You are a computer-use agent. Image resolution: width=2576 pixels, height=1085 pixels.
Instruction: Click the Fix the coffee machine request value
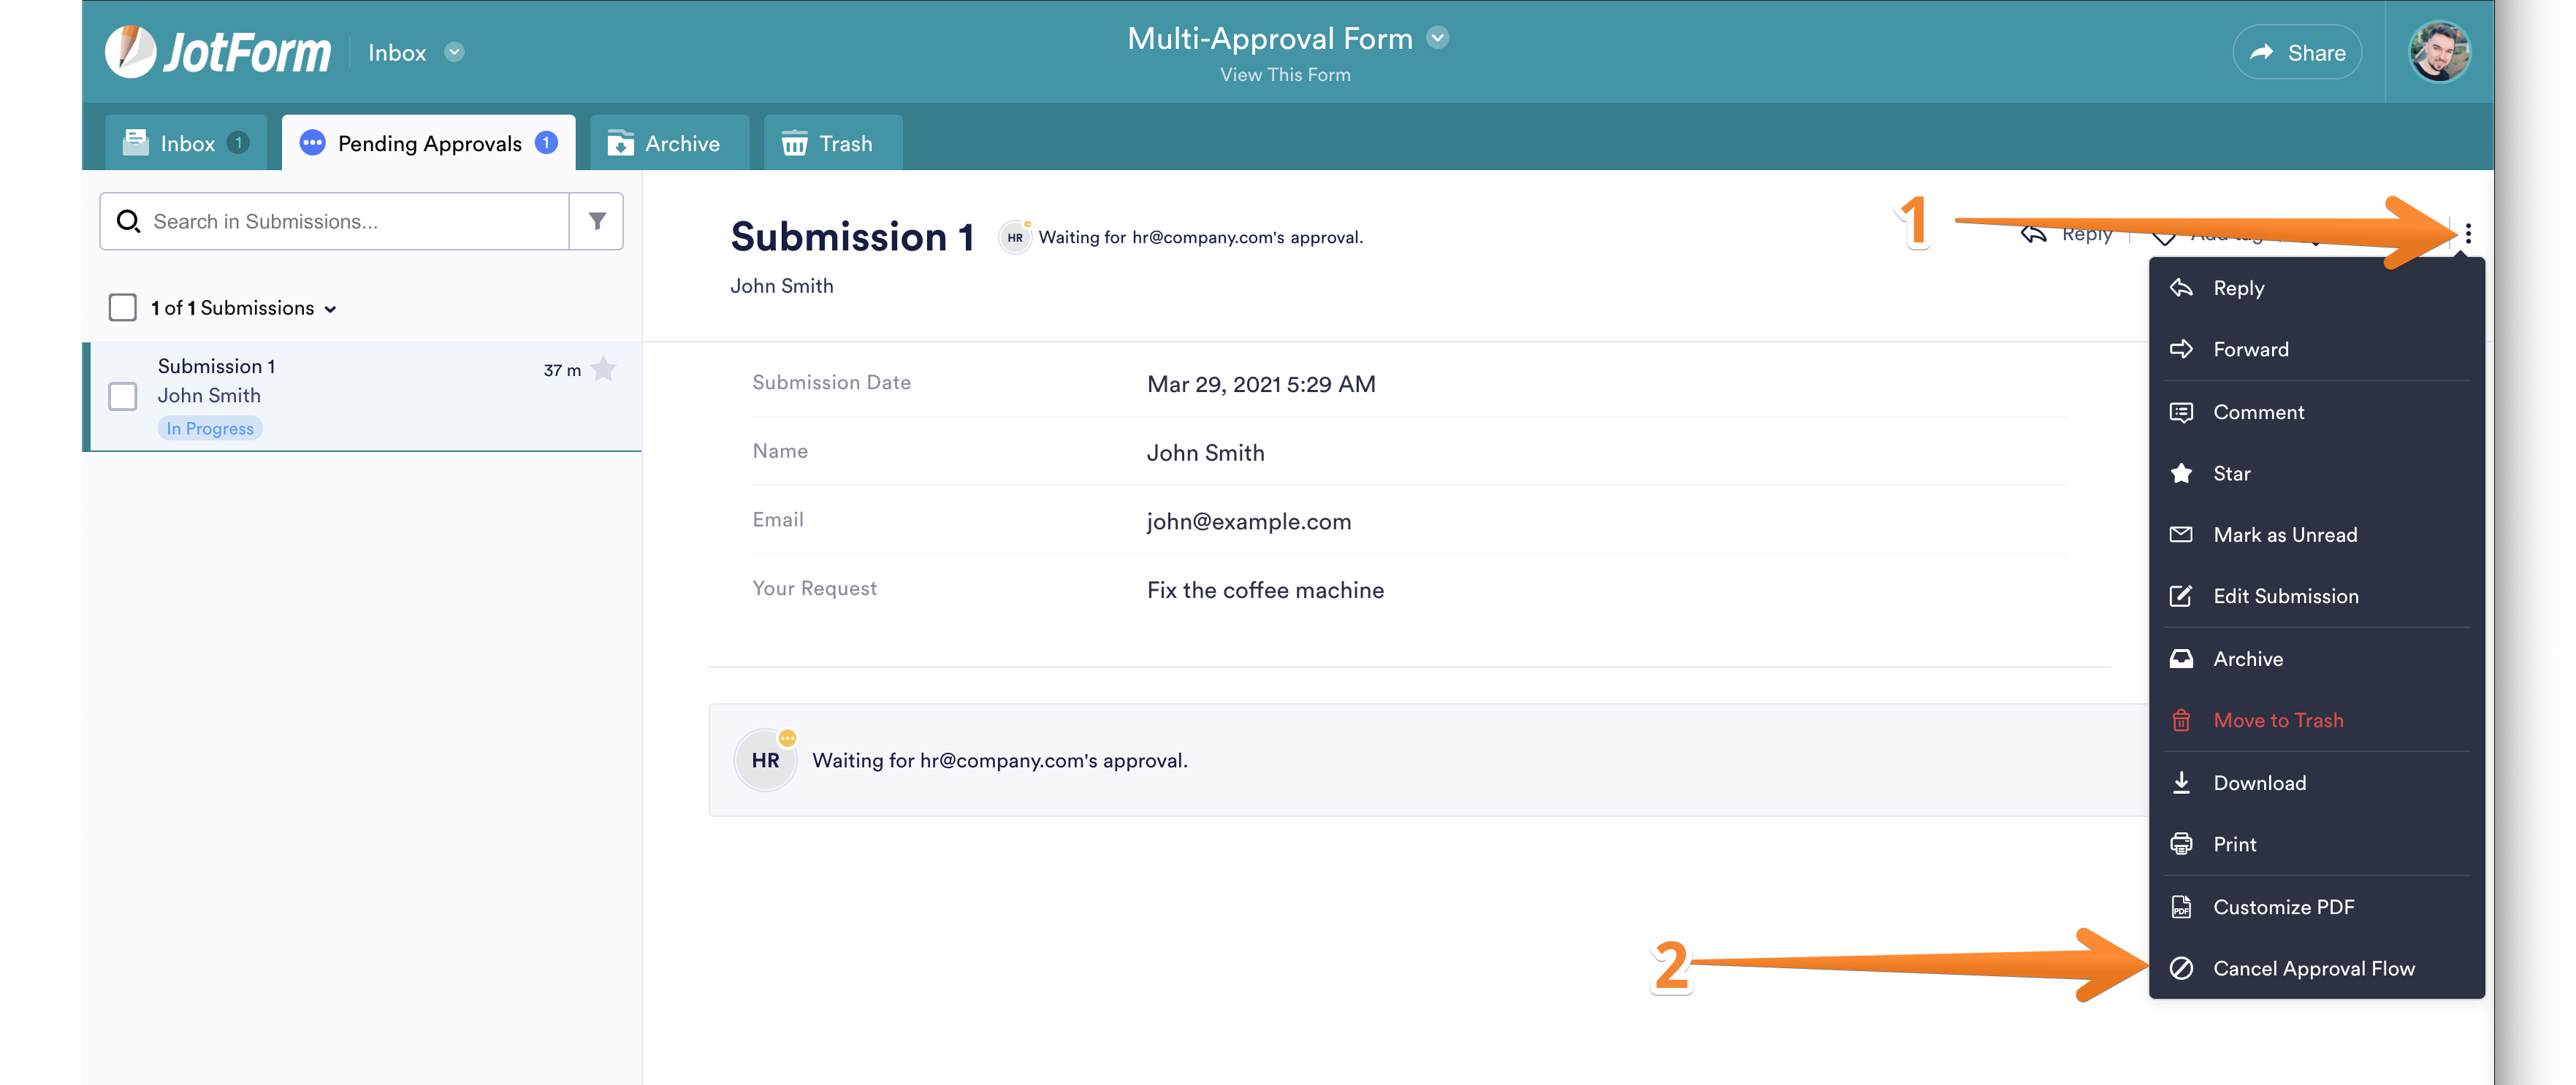click(1265, 591)
